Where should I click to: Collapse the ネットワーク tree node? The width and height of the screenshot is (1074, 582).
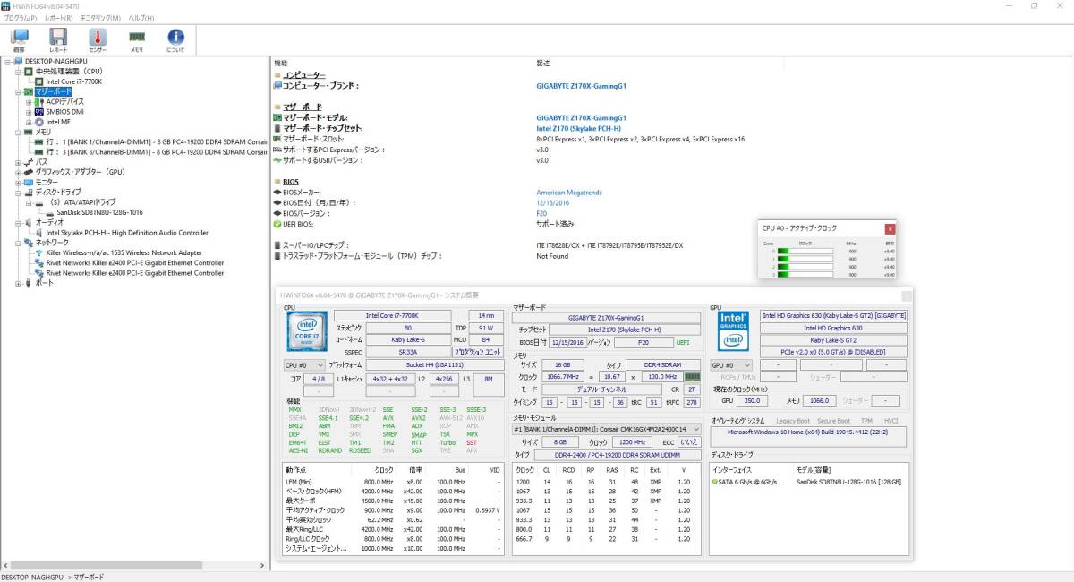pyautogui.click(x=18, y=243)
